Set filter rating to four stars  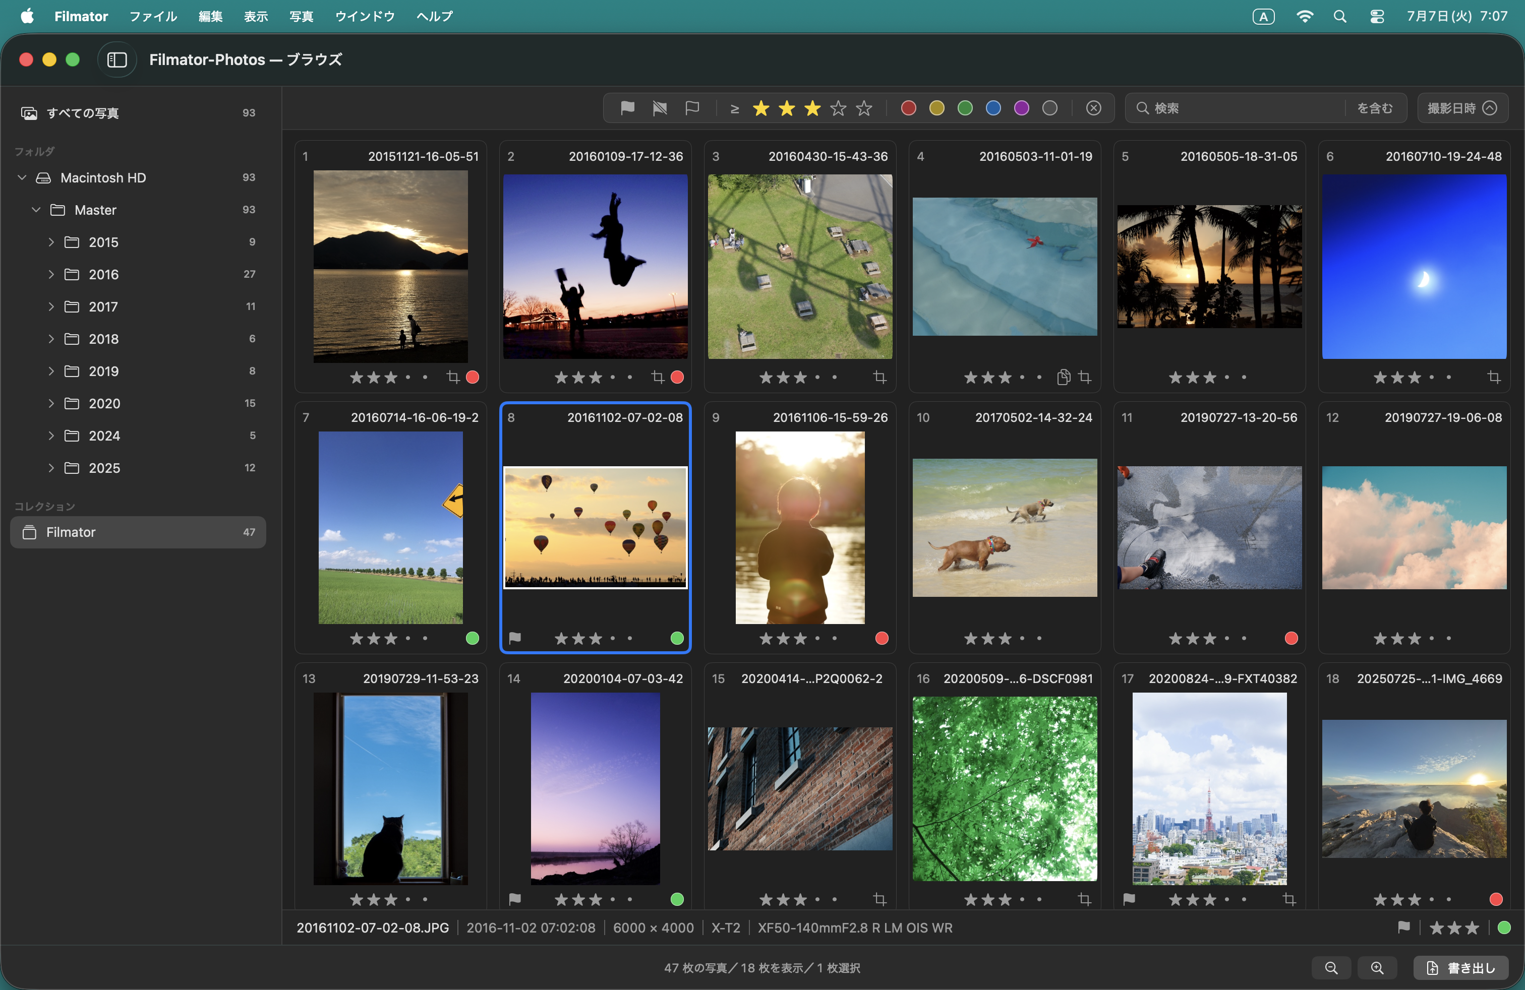click(838, 107)
